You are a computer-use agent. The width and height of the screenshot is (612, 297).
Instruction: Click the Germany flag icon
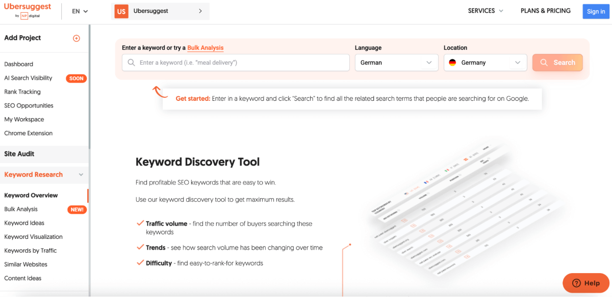coord(452,63)
